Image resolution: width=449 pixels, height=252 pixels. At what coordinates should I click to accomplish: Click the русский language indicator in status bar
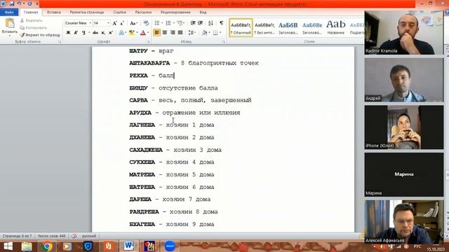89,236
